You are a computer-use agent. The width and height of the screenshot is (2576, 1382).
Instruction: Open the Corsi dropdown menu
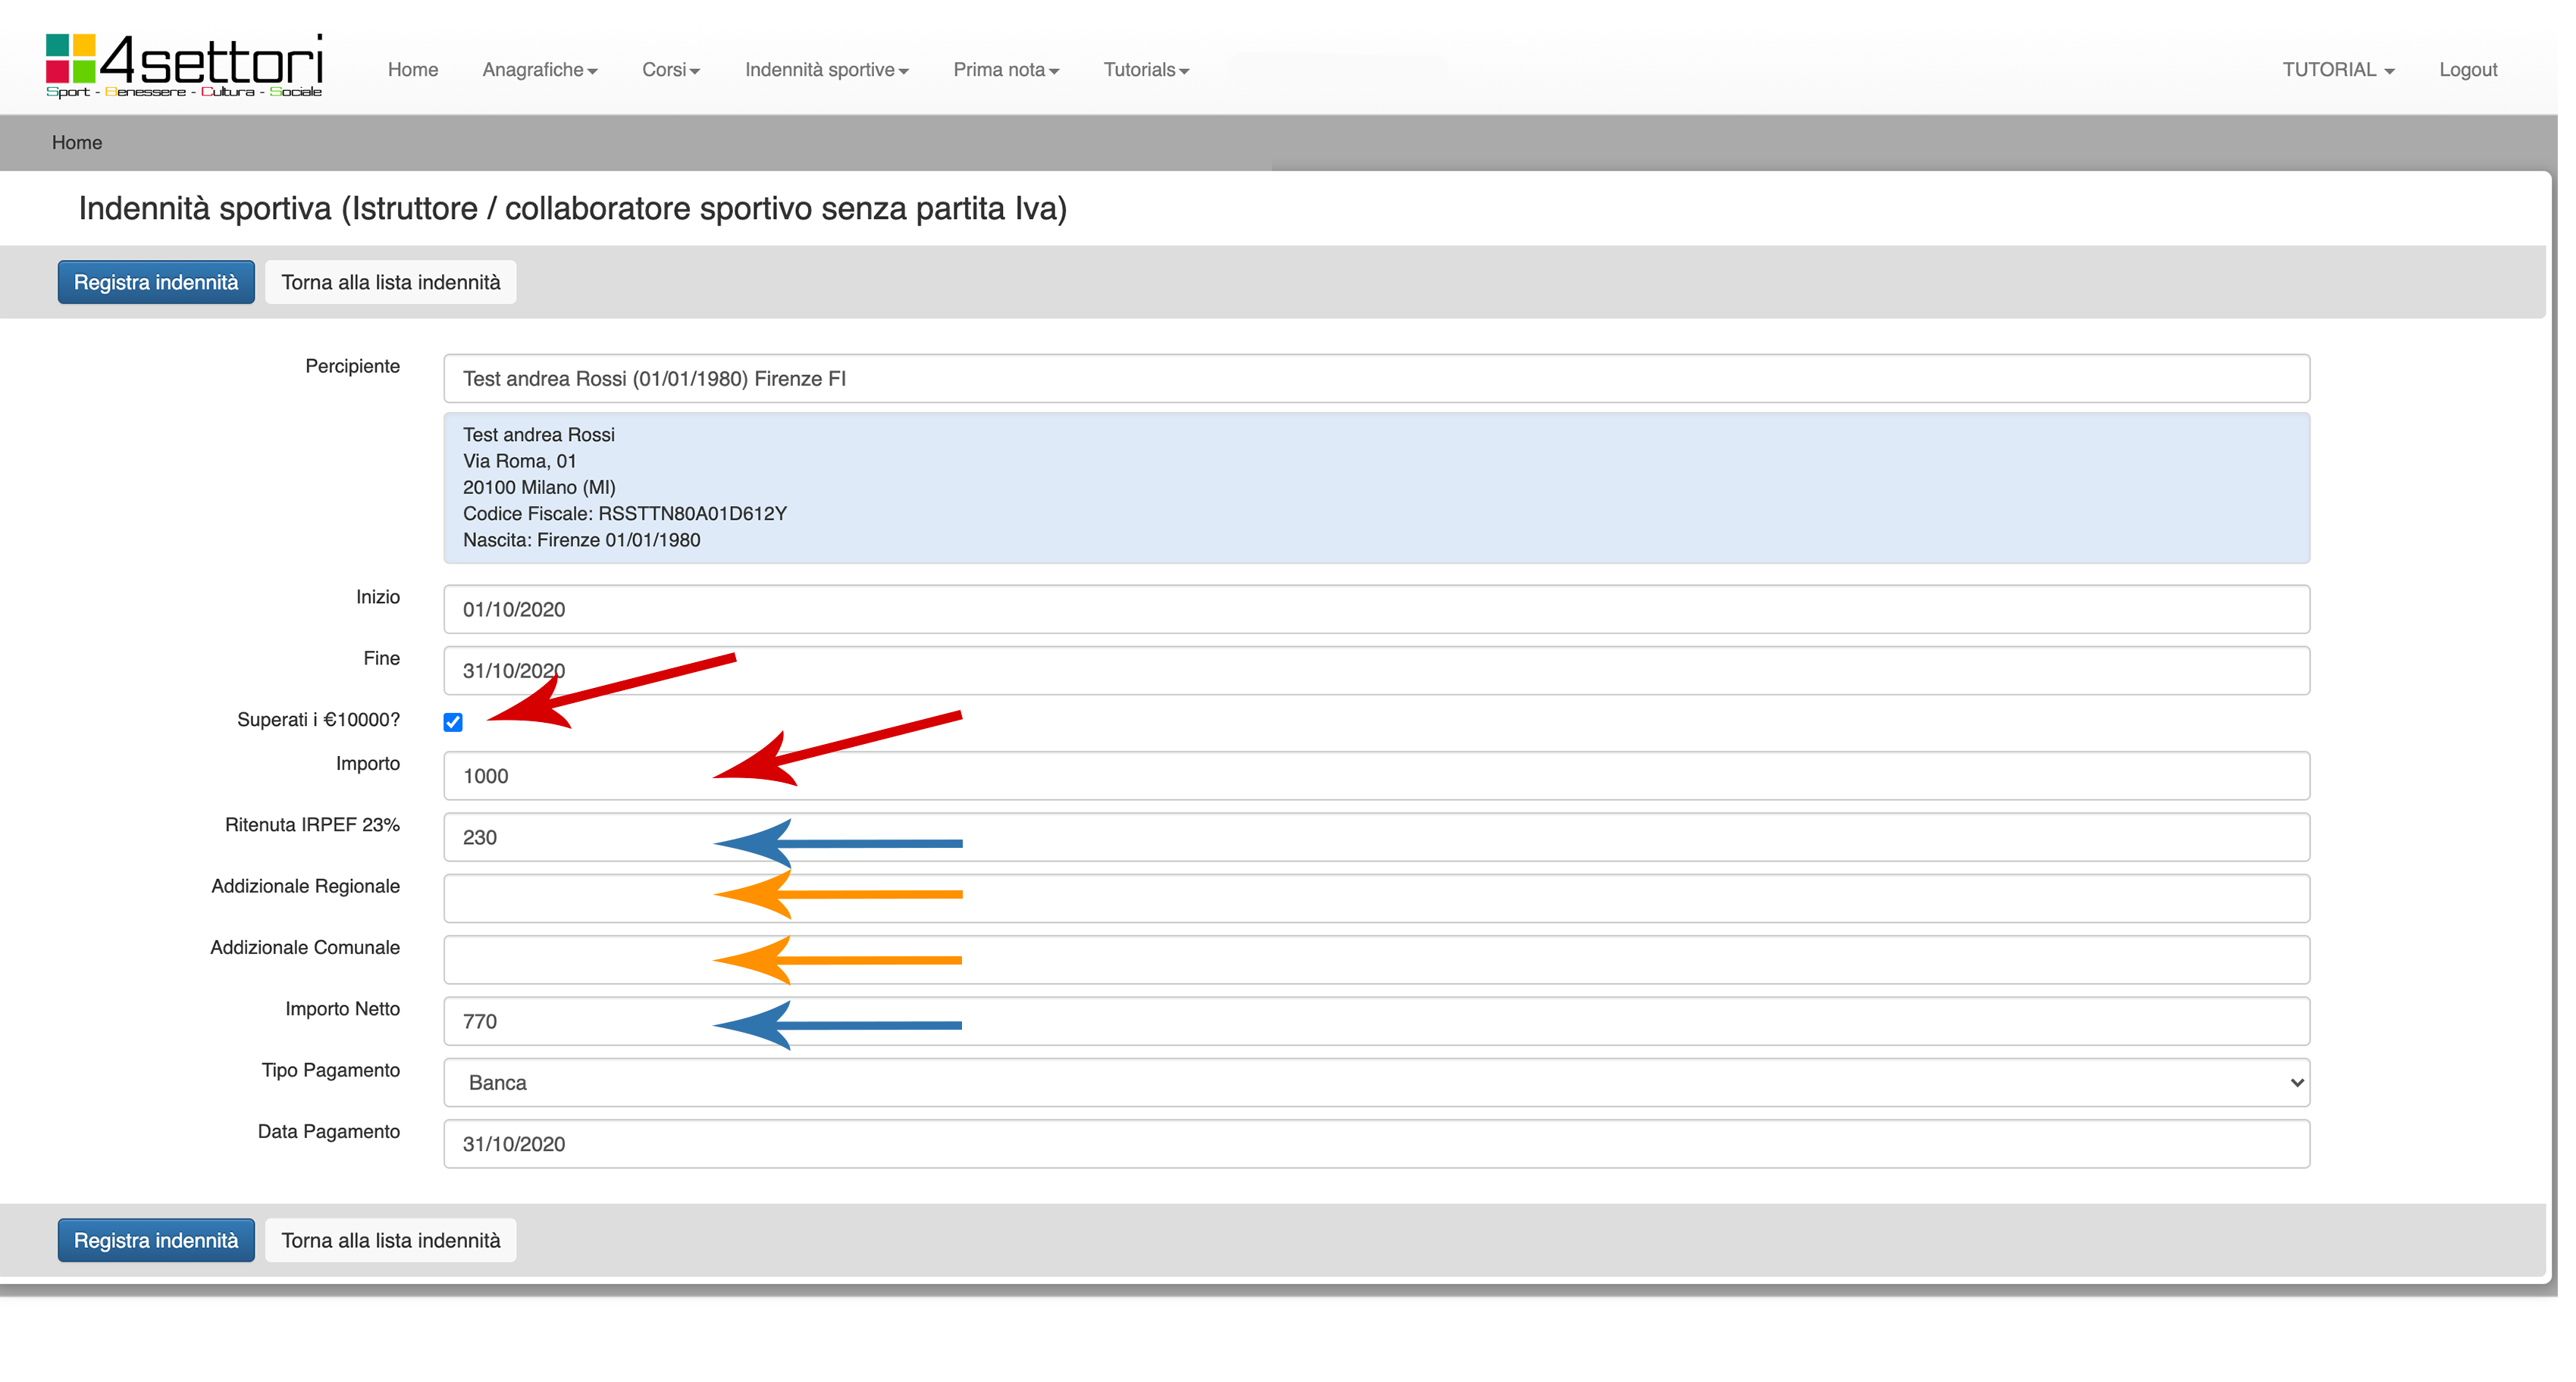[670, 70]
